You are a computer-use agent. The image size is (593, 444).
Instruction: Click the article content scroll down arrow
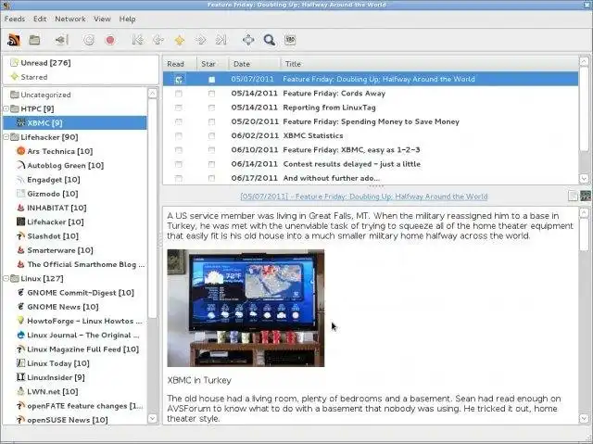point(584,418)
